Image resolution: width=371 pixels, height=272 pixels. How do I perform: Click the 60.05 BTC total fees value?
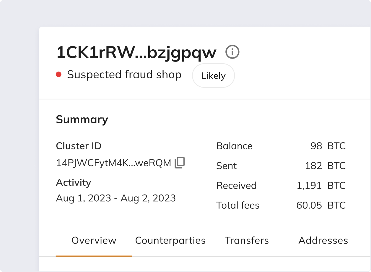click(321, 205)
